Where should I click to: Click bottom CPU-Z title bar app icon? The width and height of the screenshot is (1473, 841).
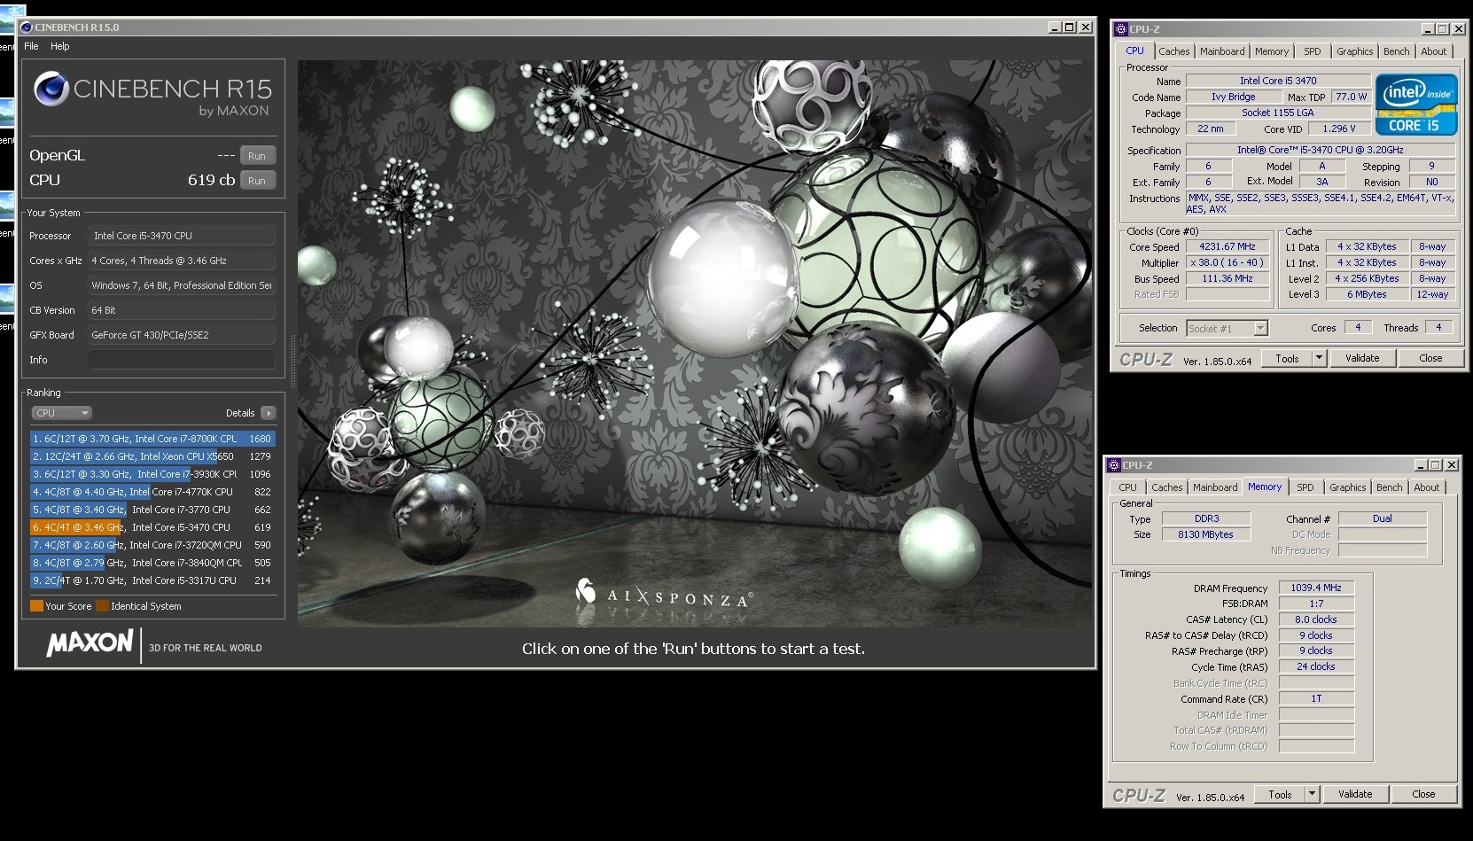(x=1114, y=465)
